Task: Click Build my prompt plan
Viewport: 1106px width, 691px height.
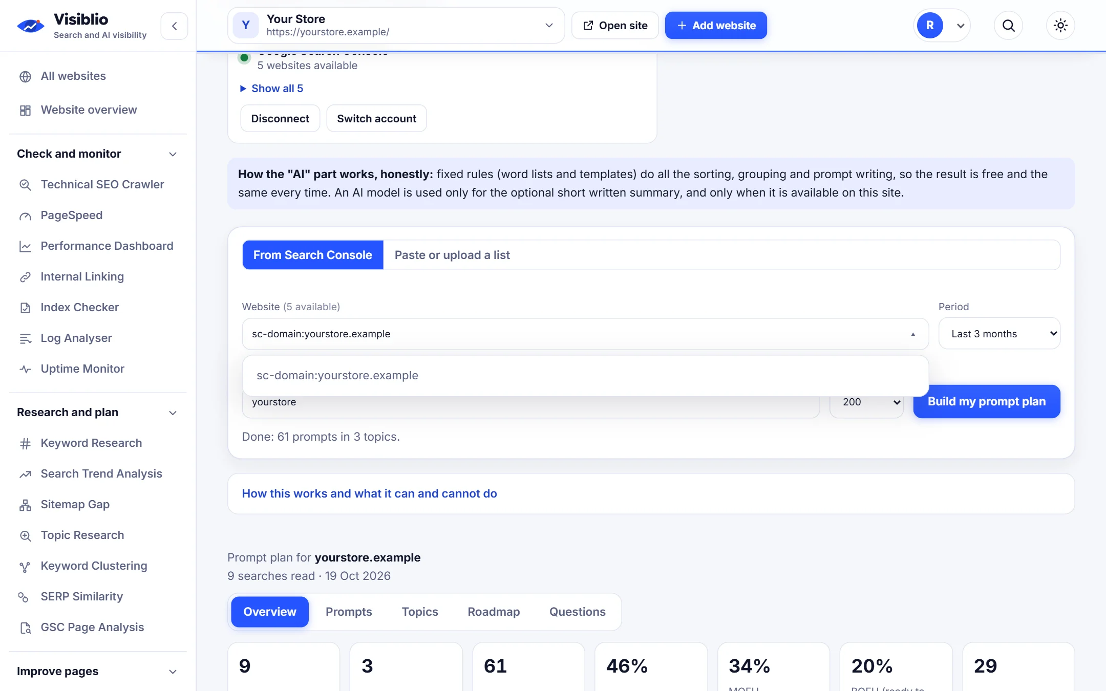Action: pyautogui.click(x=987, y=402)
